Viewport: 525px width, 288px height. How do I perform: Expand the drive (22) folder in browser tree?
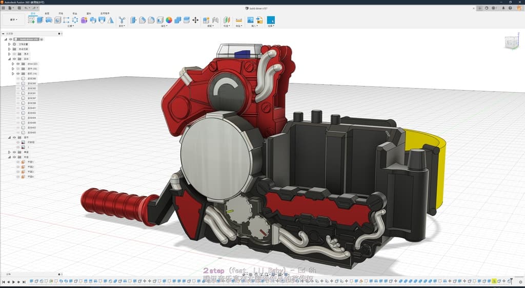point(13,64)
